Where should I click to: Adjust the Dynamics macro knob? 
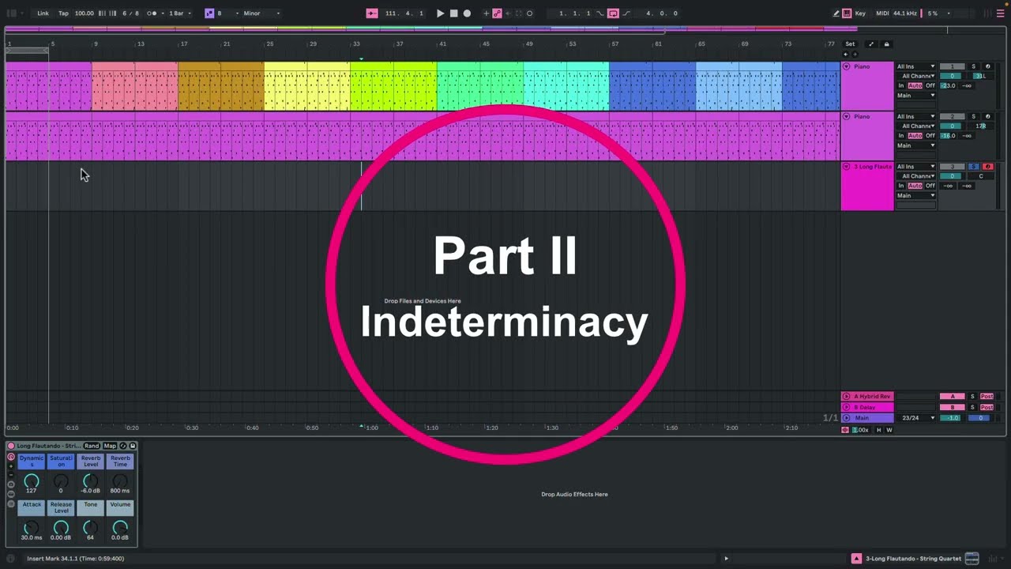32,480
